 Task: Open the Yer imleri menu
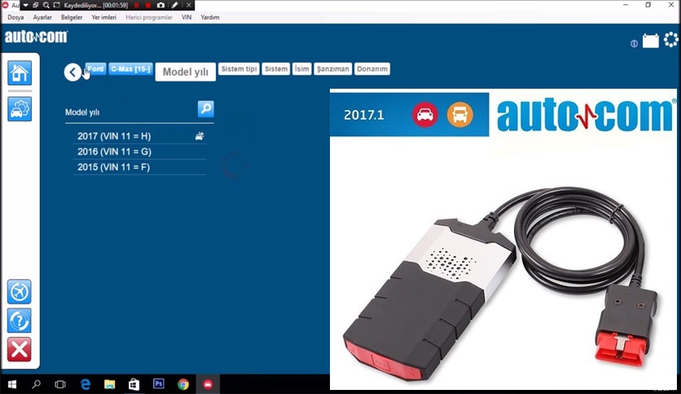click(x=103, y=17)
